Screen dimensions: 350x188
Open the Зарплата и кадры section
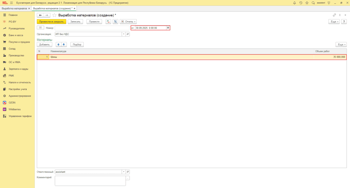click(18, 69)
